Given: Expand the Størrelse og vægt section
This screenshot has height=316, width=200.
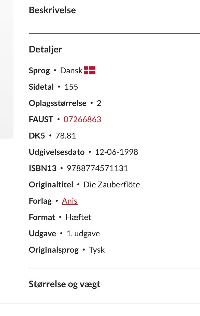Looking at the screenshot, I should (x=64, y=284).
